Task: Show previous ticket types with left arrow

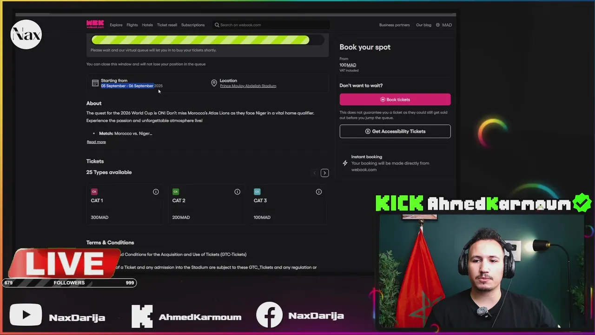Action: tap(315, 173)
